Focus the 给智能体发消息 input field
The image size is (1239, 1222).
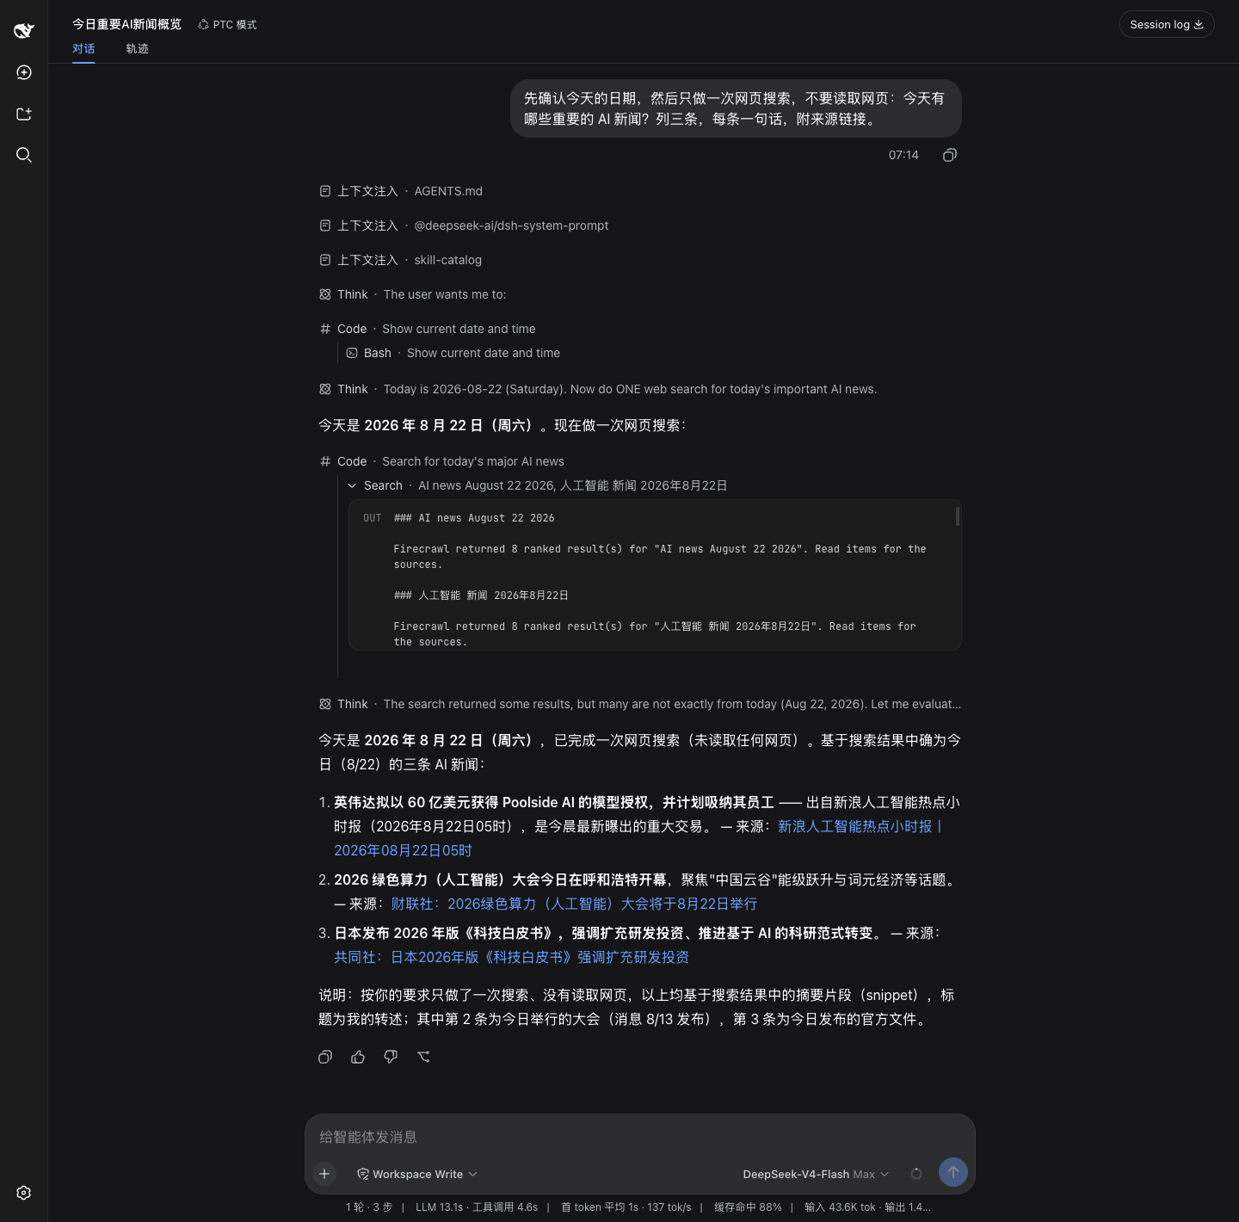[640, 1137]
